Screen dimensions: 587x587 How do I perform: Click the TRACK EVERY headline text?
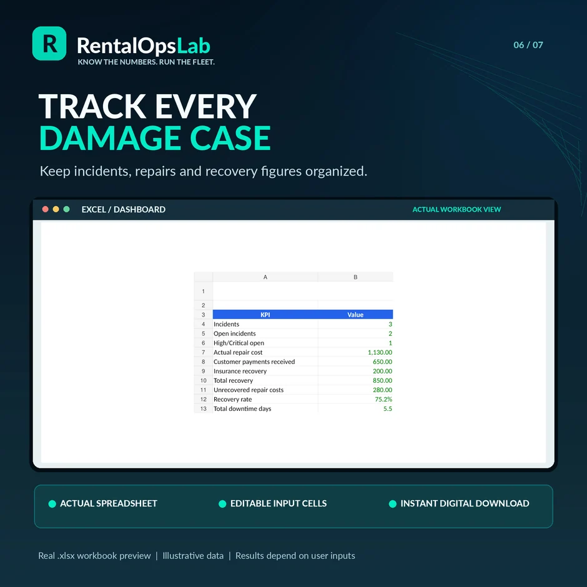147,106
